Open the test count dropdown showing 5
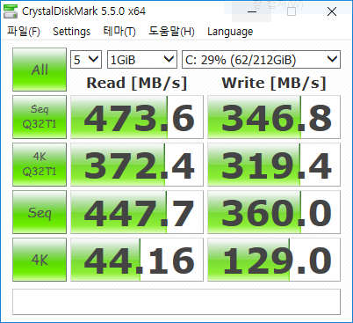353x323 pixels. point(86,60)
